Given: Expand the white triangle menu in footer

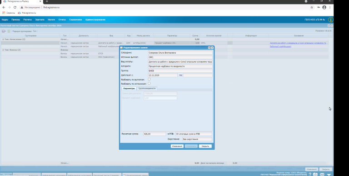Looking at the screenshot, I should tap(329, 175).
